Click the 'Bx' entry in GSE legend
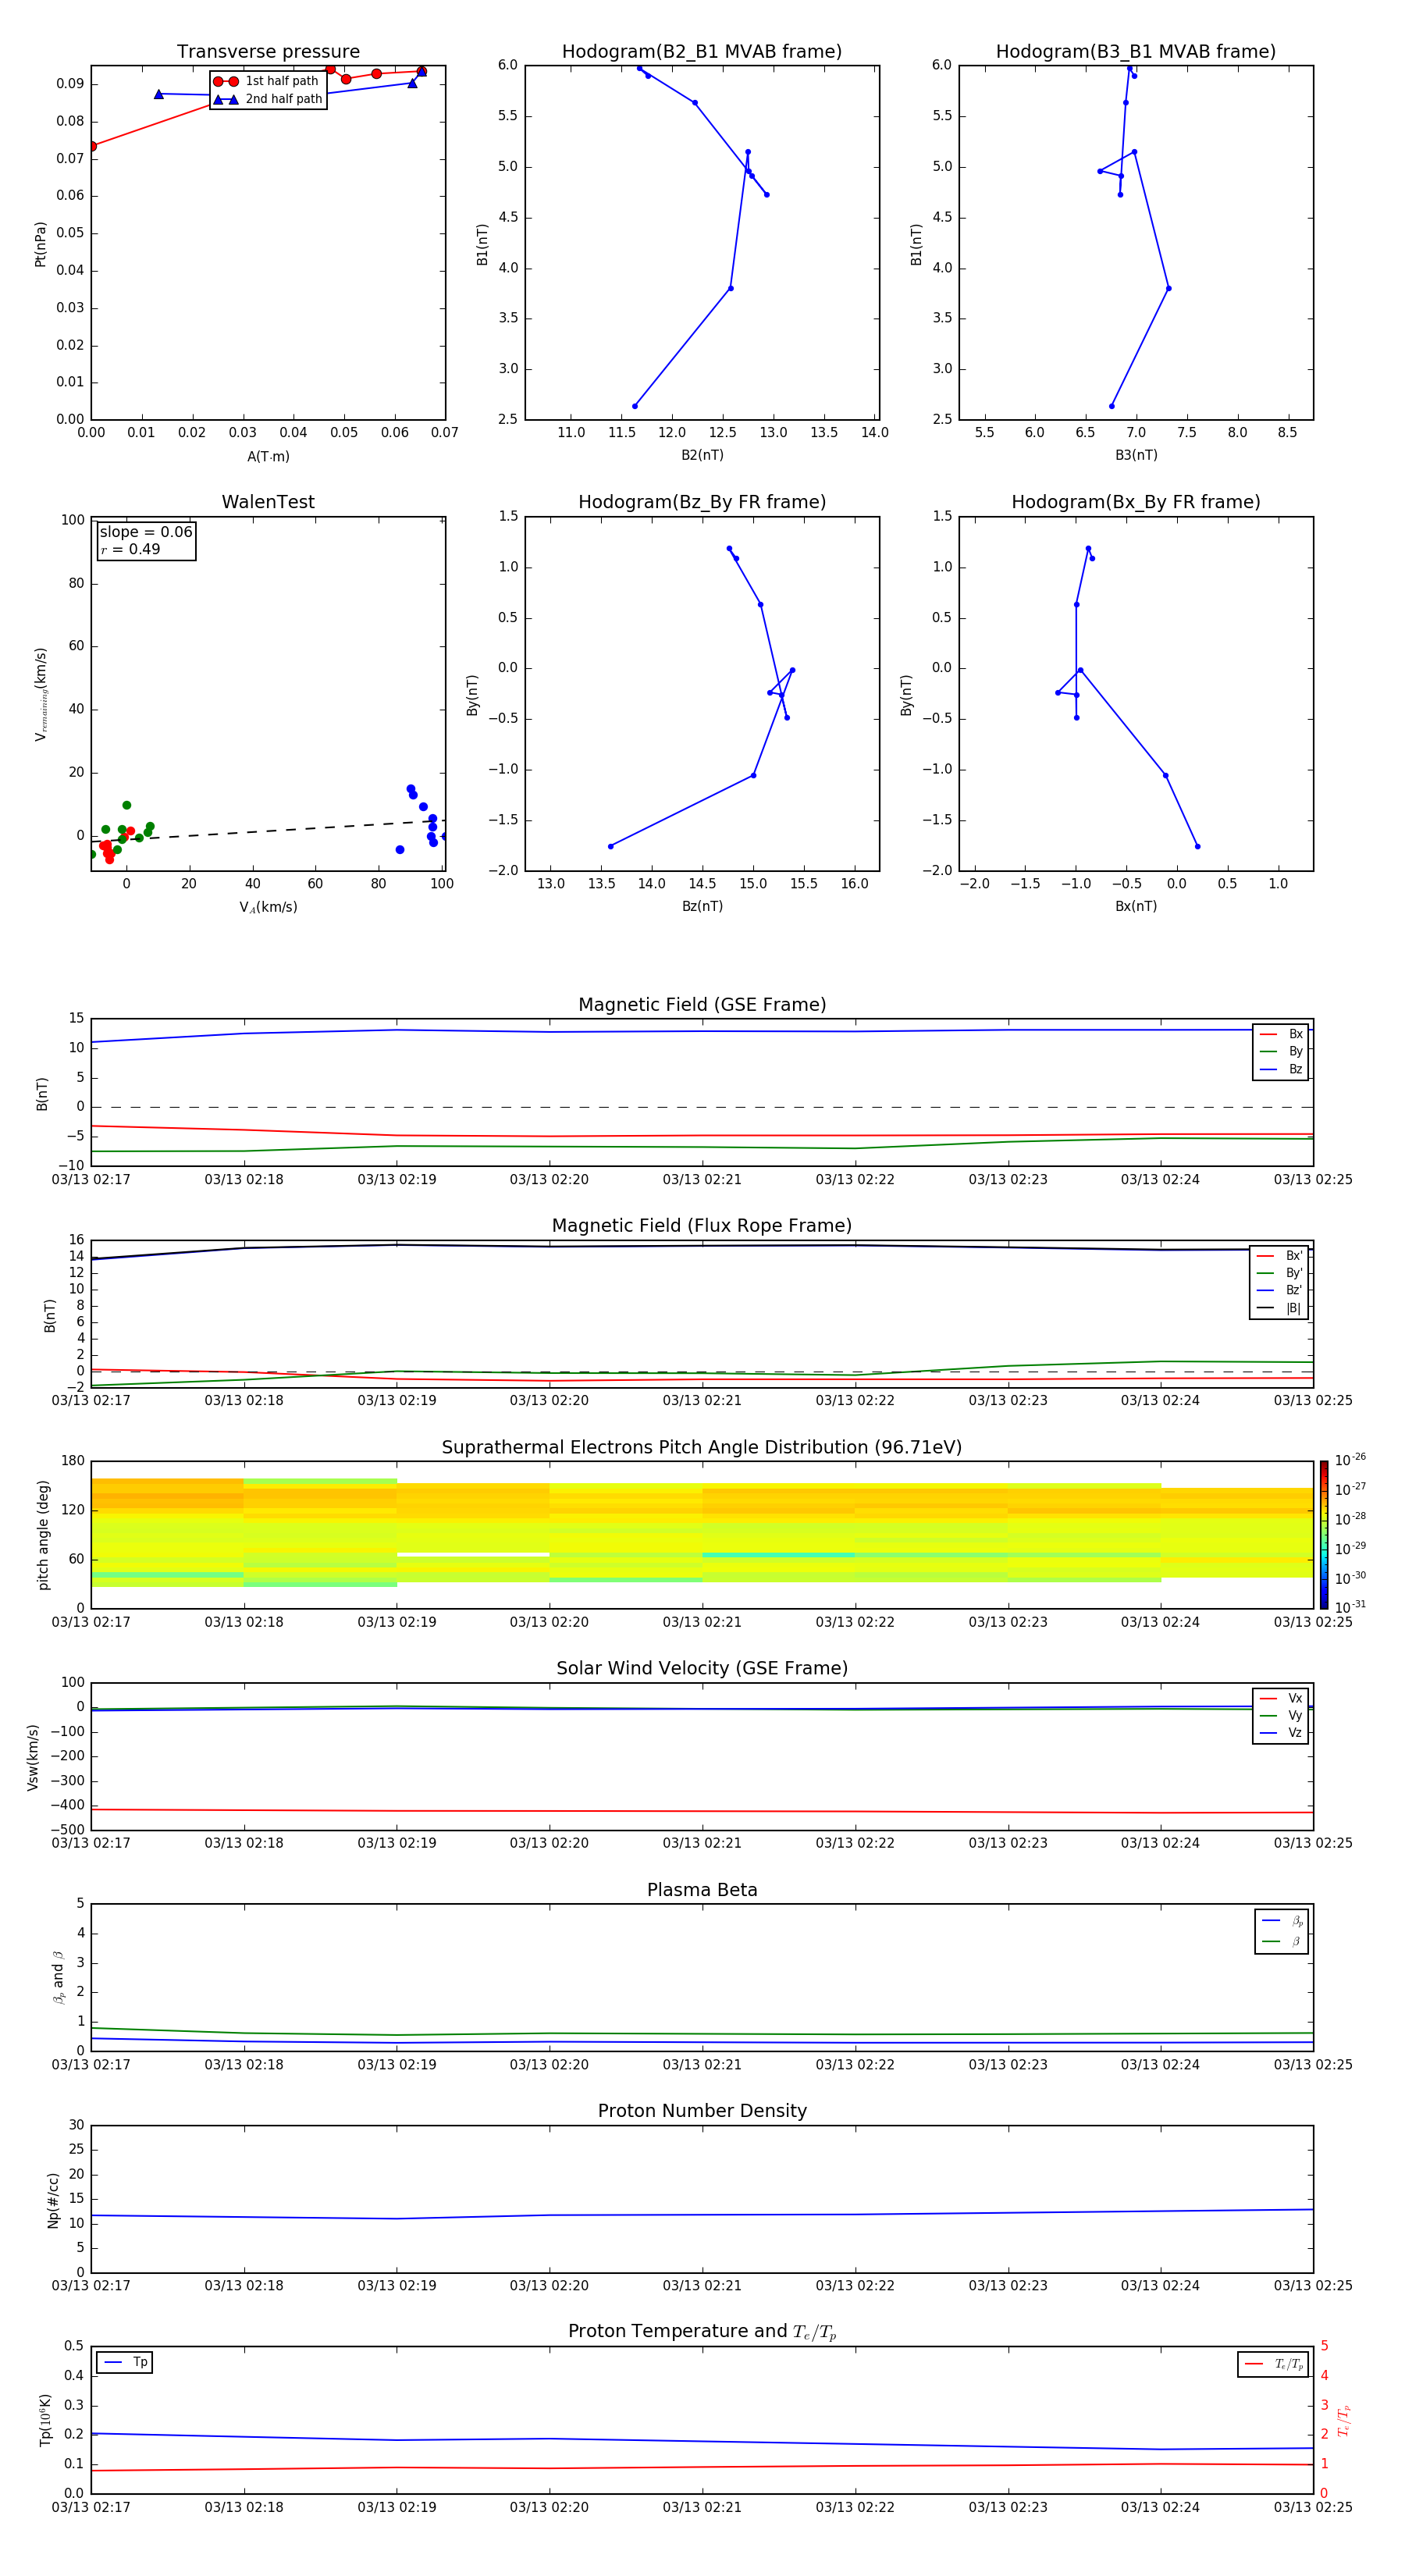1405x2576 pixels. click(1282, 1034)
